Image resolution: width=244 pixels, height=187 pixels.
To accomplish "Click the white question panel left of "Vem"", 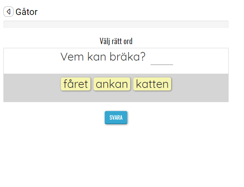I will click(x=30, y=60).
